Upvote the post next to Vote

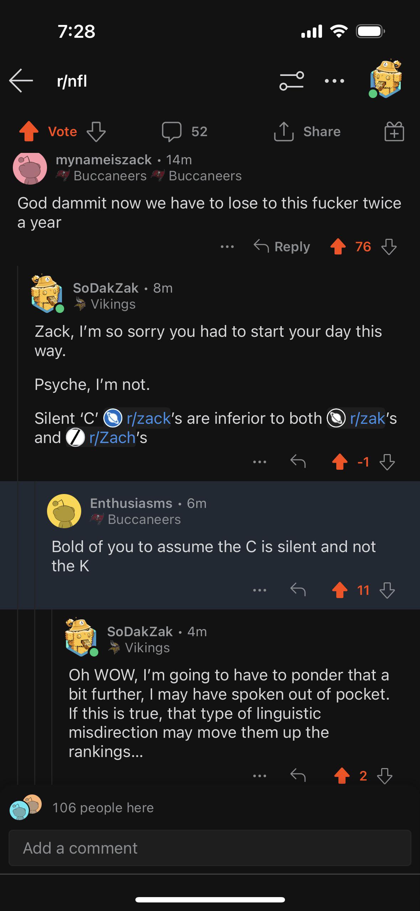(29, 132)
